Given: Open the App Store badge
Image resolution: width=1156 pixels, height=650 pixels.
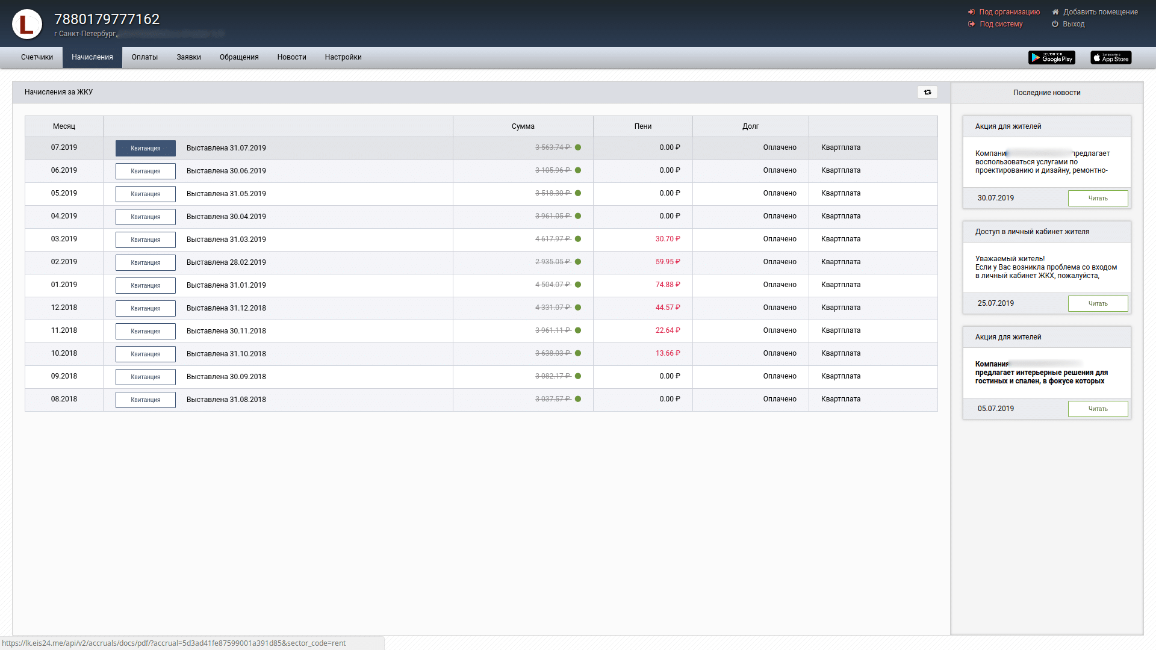Looking at the screenshot, I should coord(1111,58).
